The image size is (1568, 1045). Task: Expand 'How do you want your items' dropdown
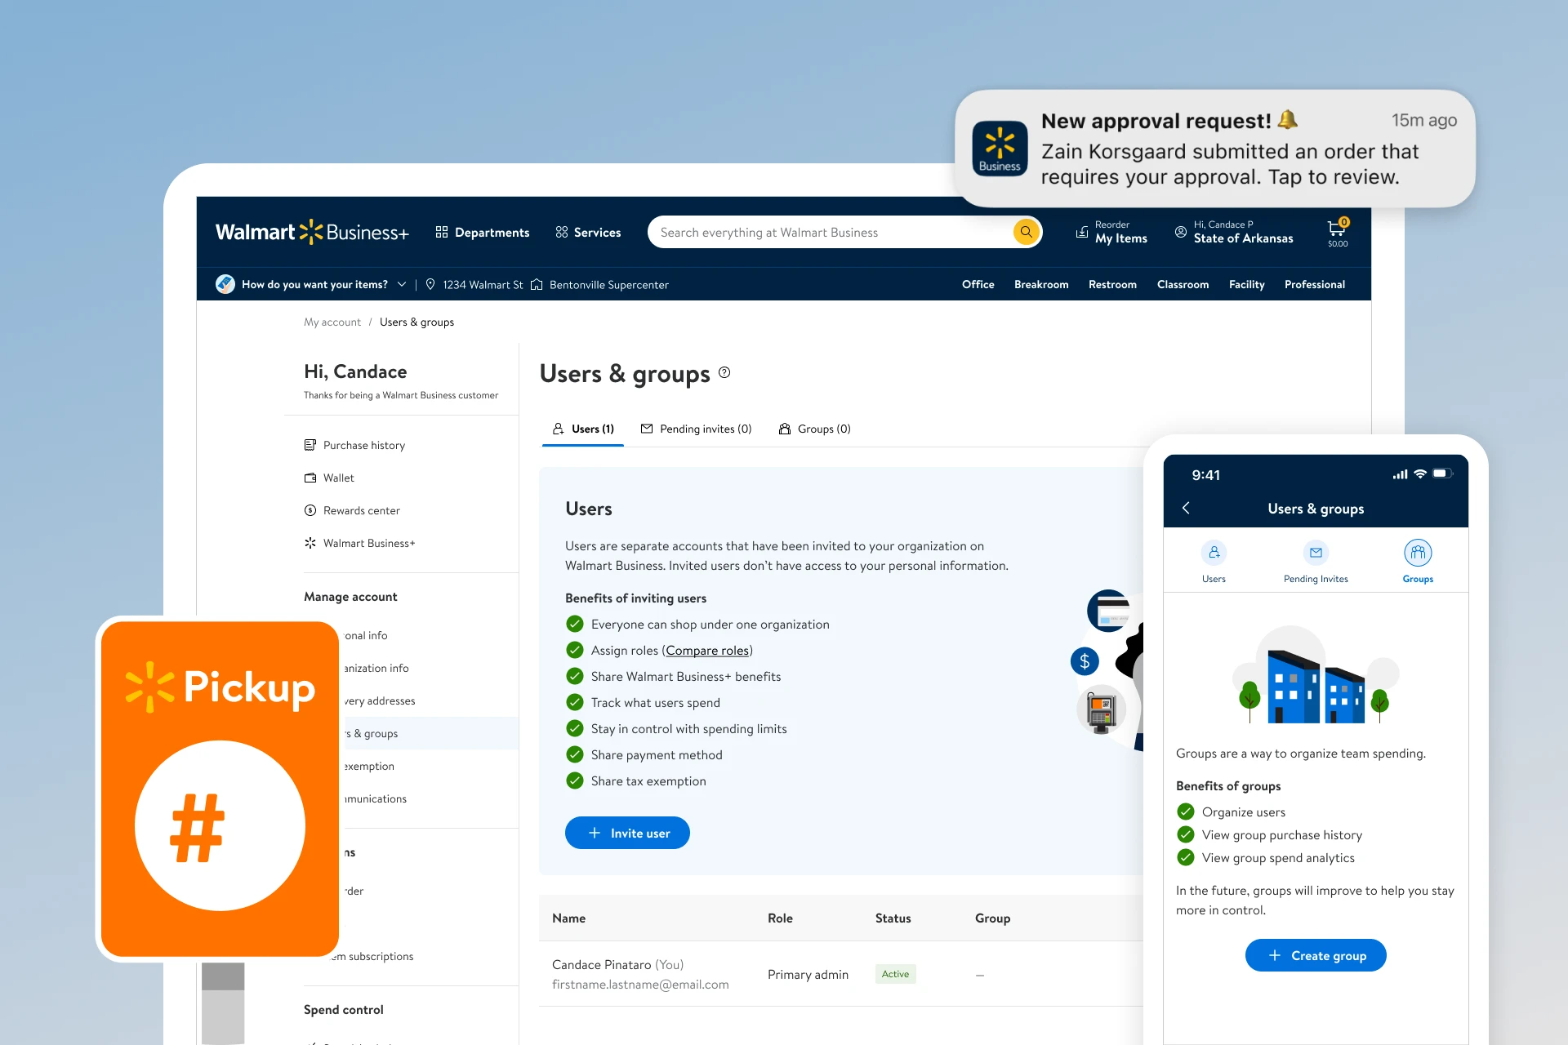point(401,284)
